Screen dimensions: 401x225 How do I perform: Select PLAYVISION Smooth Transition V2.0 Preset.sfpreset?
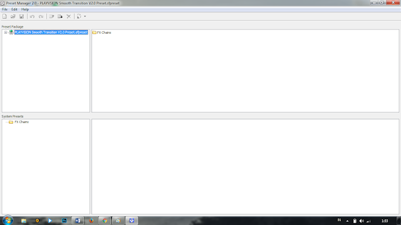[51, 32]
